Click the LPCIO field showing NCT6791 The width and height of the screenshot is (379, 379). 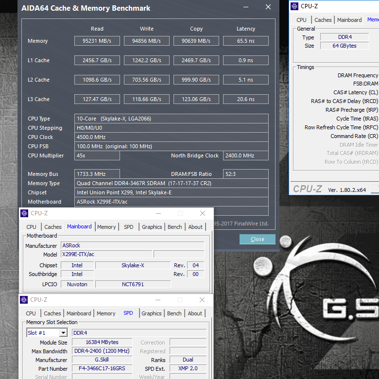point(133,284)
